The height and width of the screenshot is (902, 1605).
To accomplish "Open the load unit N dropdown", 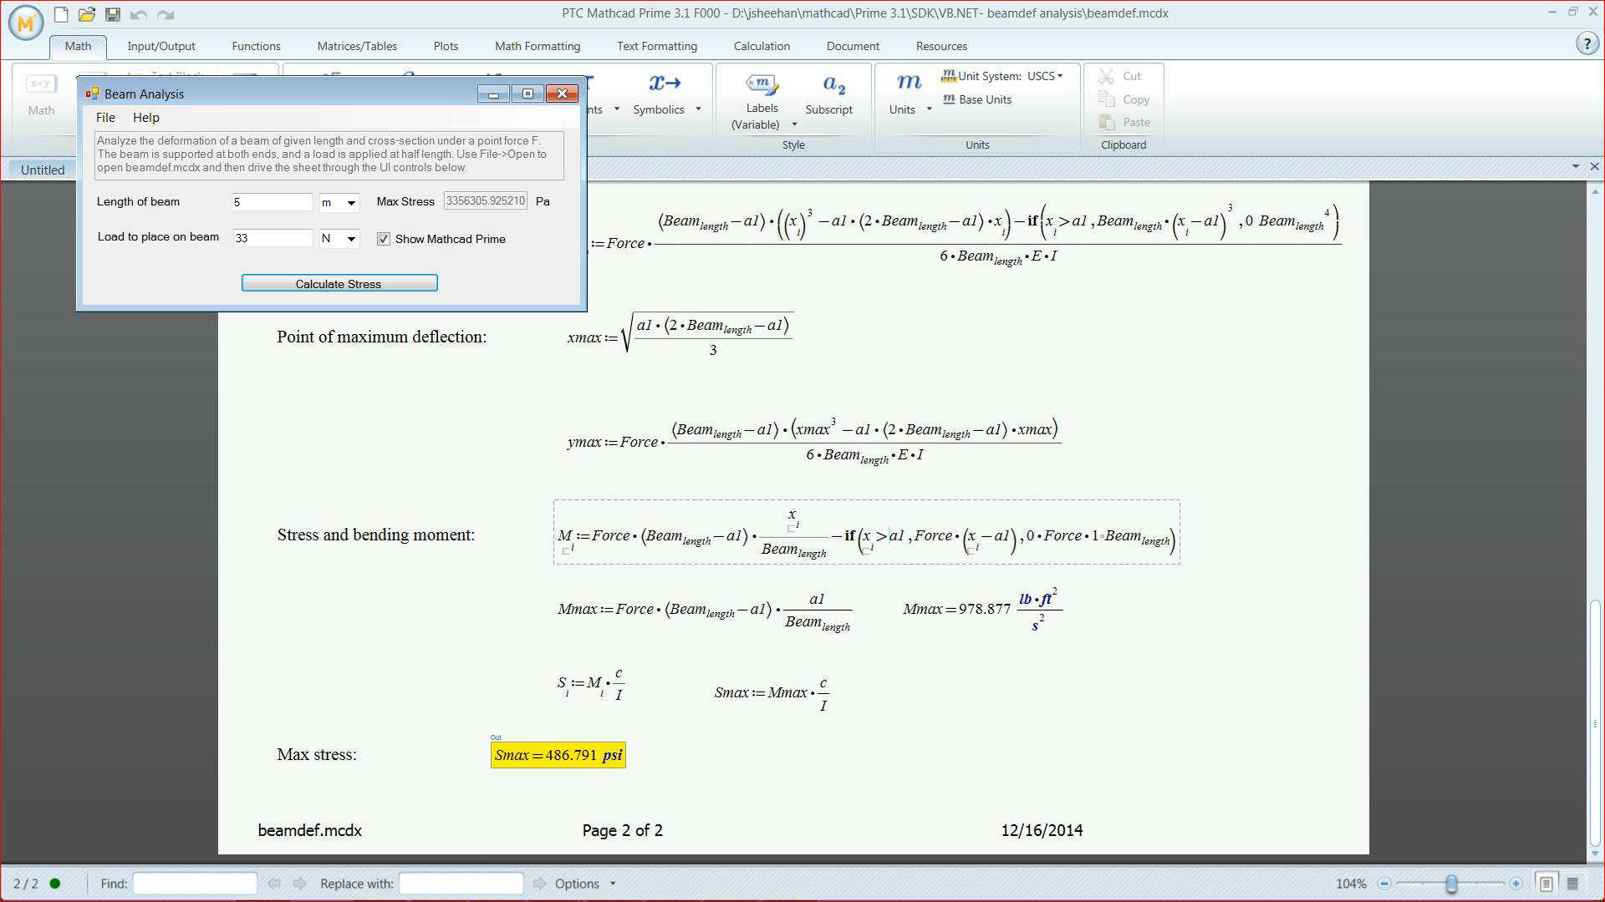I will coord(351,239).
